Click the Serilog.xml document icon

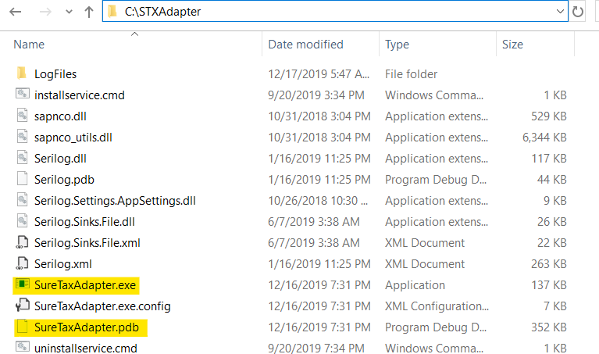pyautogui.click(x=21, y=264)
